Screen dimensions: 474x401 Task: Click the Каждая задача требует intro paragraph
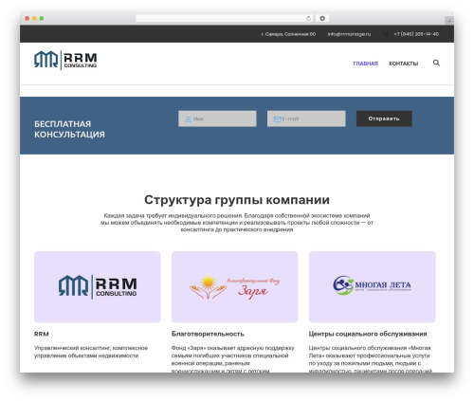click(x=237, y=223)
